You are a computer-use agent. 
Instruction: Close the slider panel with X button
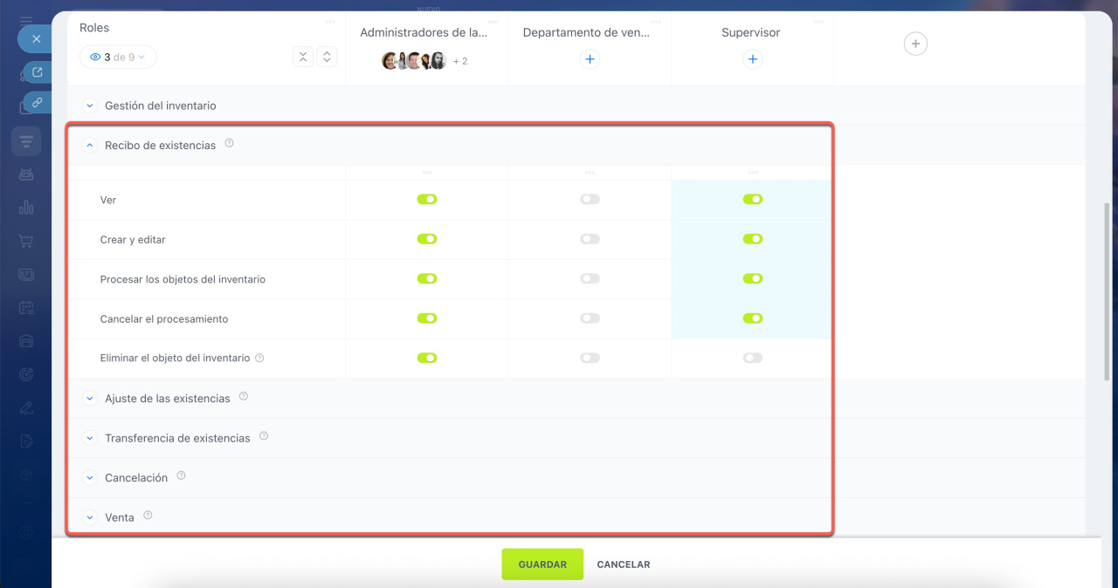coord(36,39)
